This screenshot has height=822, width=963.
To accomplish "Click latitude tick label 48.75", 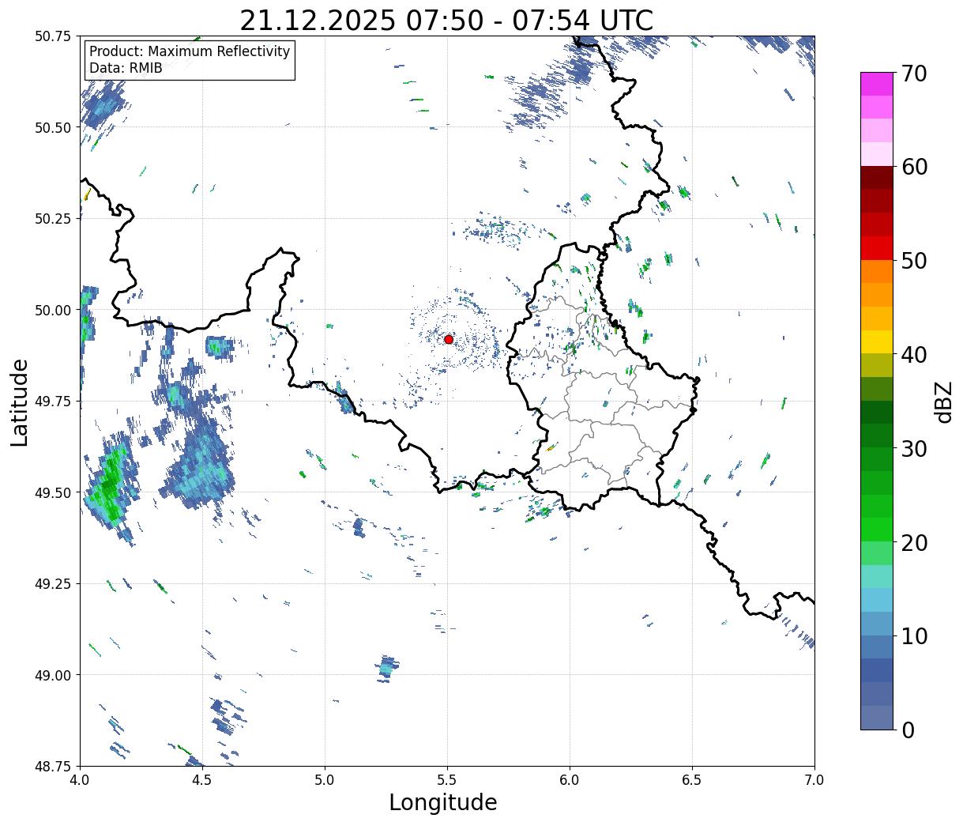I will [53, 766].
